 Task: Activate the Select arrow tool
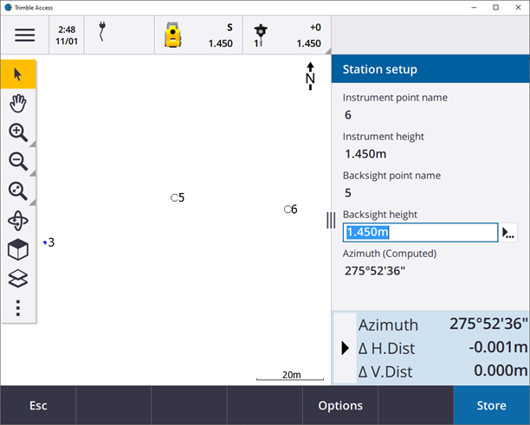[18, 74]
